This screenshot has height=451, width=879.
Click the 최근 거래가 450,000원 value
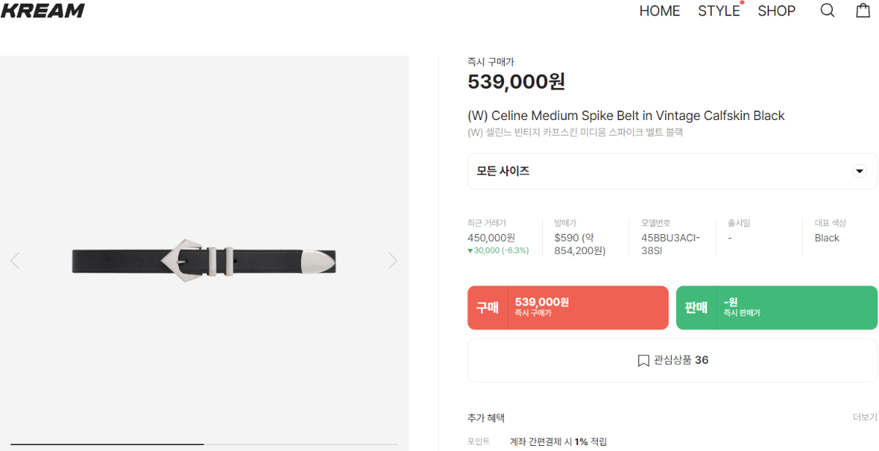491,238
